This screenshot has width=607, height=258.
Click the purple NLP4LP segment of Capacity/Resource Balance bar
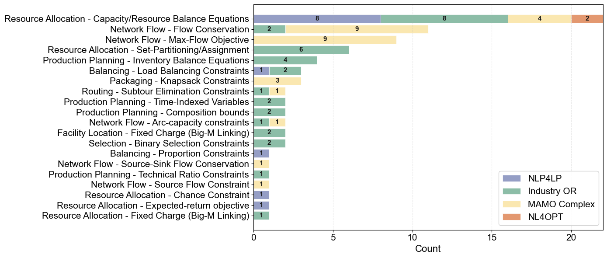click(x=317, y=19)
